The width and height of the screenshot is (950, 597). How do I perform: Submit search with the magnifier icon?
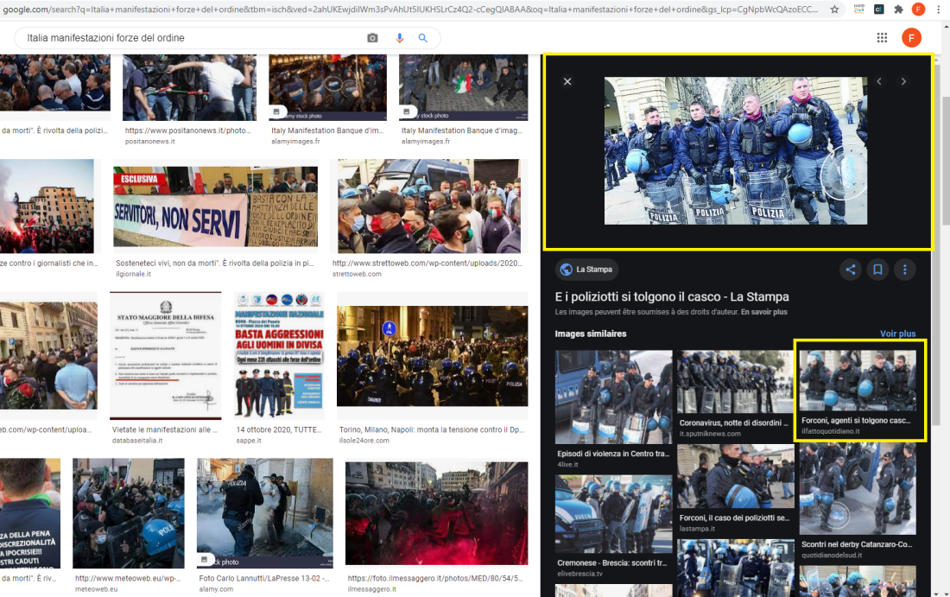coord(423,37)
